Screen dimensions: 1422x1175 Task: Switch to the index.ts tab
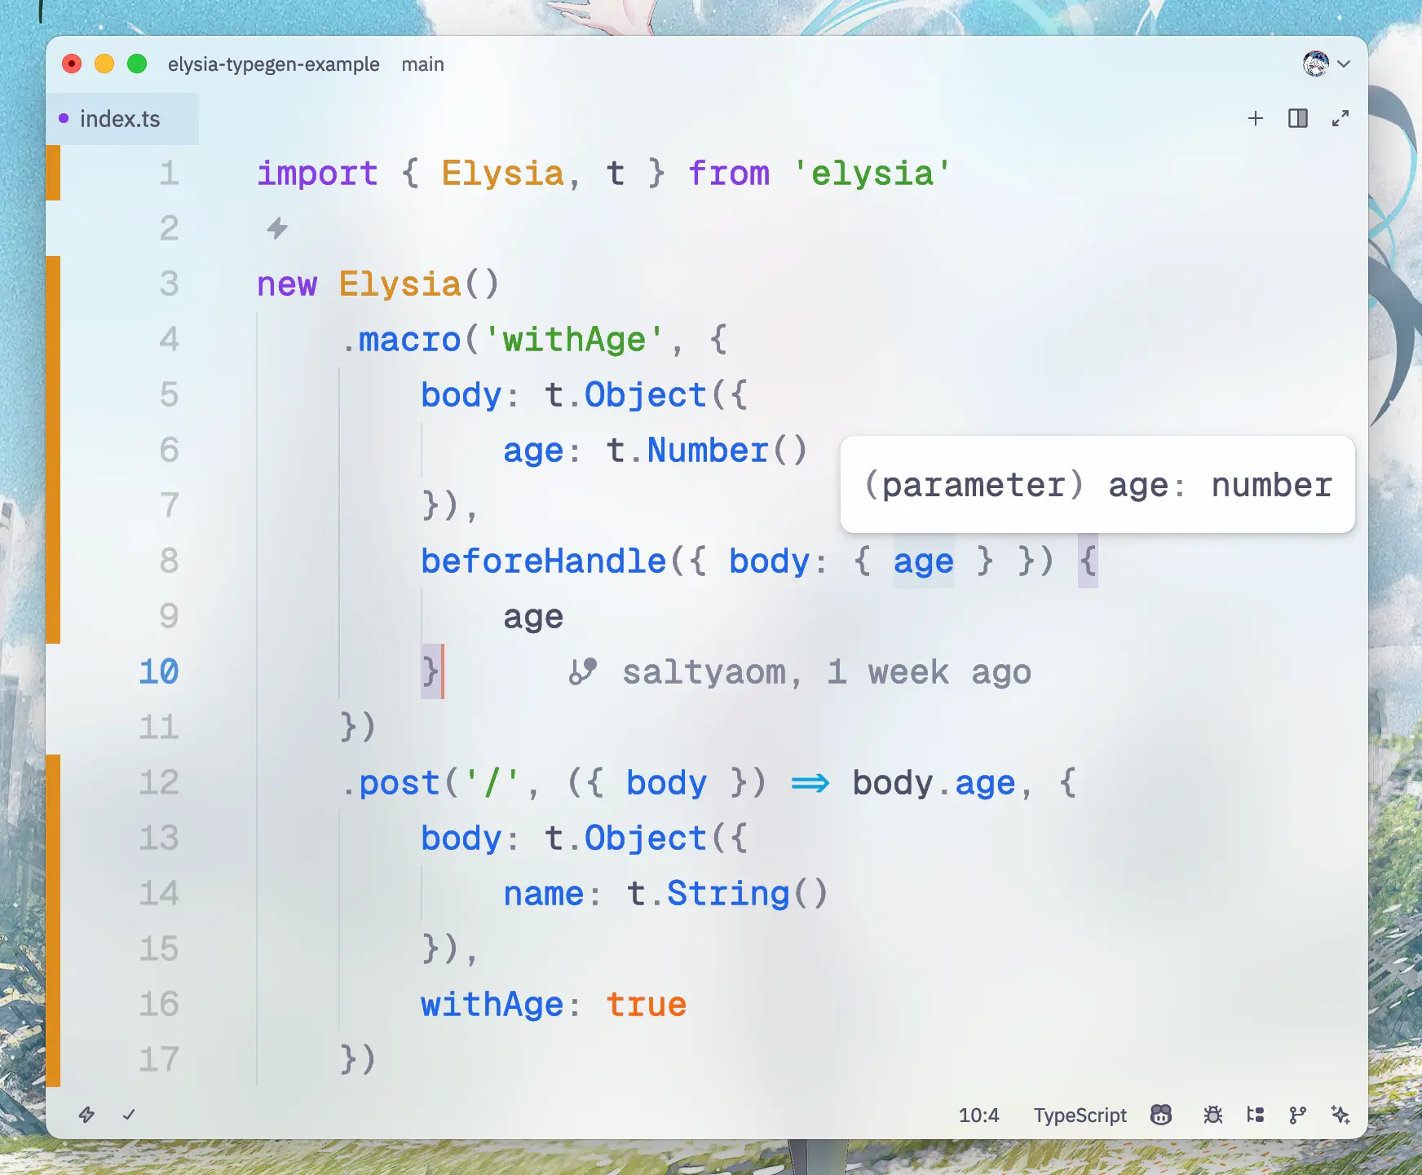pos(121,119)
